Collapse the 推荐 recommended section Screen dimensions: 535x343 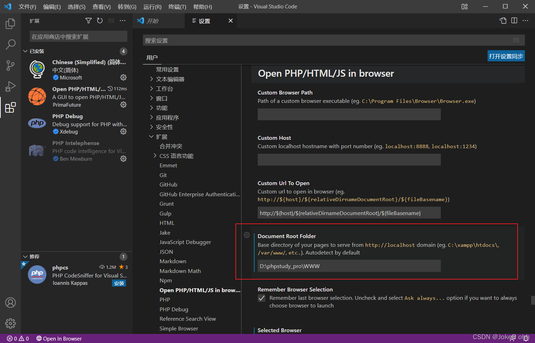pos(25,257)
